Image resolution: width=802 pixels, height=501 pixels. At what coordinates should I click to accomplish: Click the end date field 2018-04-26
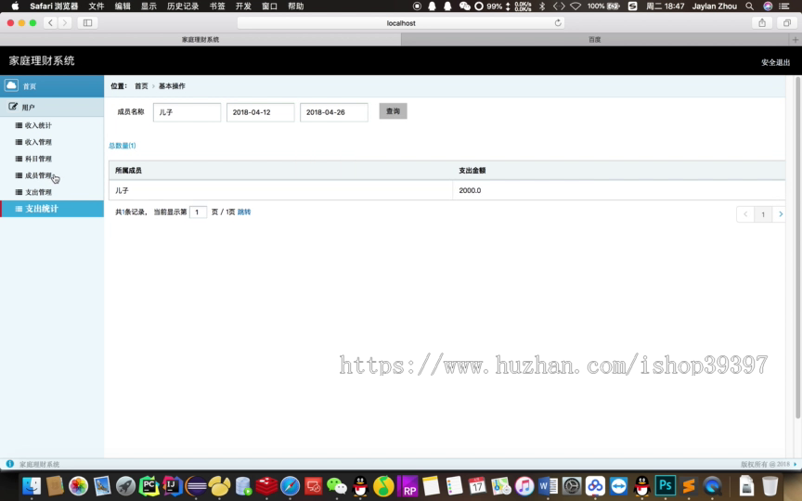pyautogui.click(x=334, y=112)
